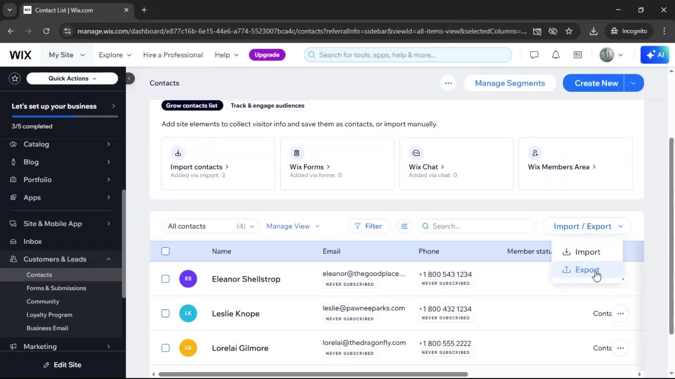
Task: Select the Grow contacts list tab
Action: click(192, 106)
